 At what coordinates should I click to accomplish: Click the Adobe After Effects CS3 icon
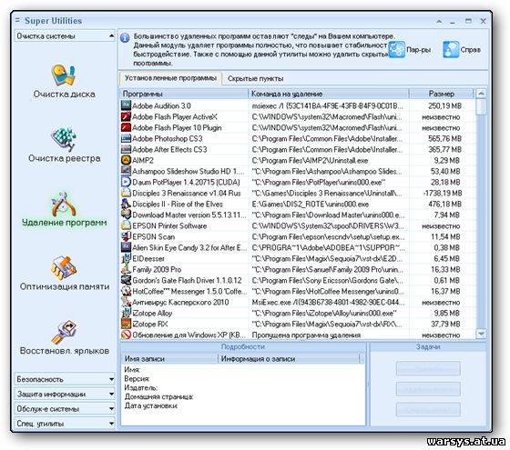tap(126, 149)
